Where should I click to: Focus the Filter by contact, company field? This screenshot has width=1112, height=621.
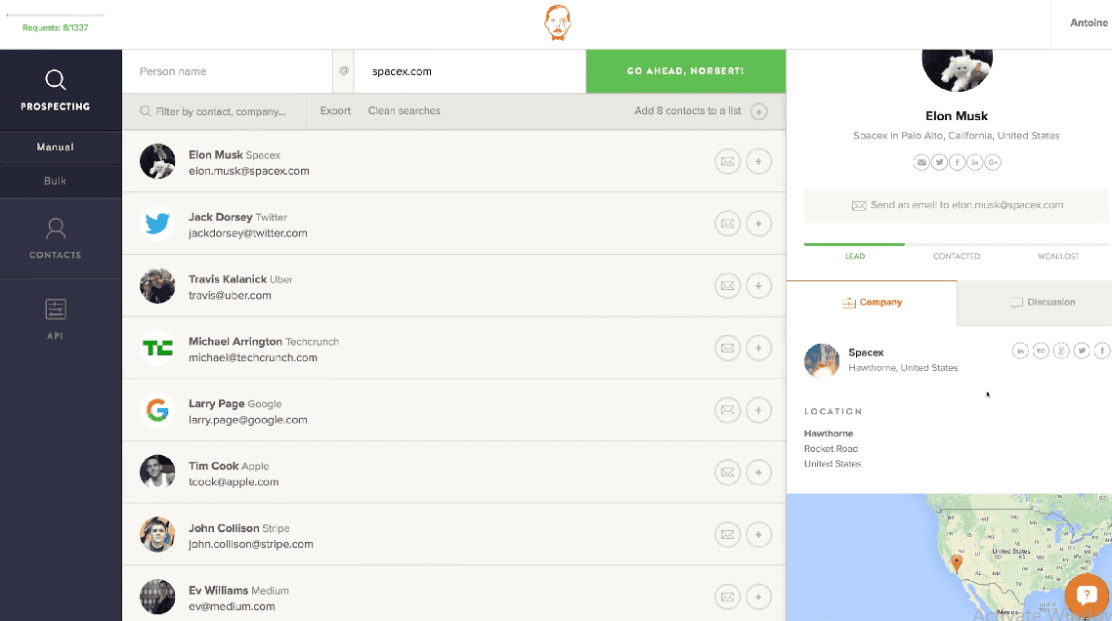(214, 111)
